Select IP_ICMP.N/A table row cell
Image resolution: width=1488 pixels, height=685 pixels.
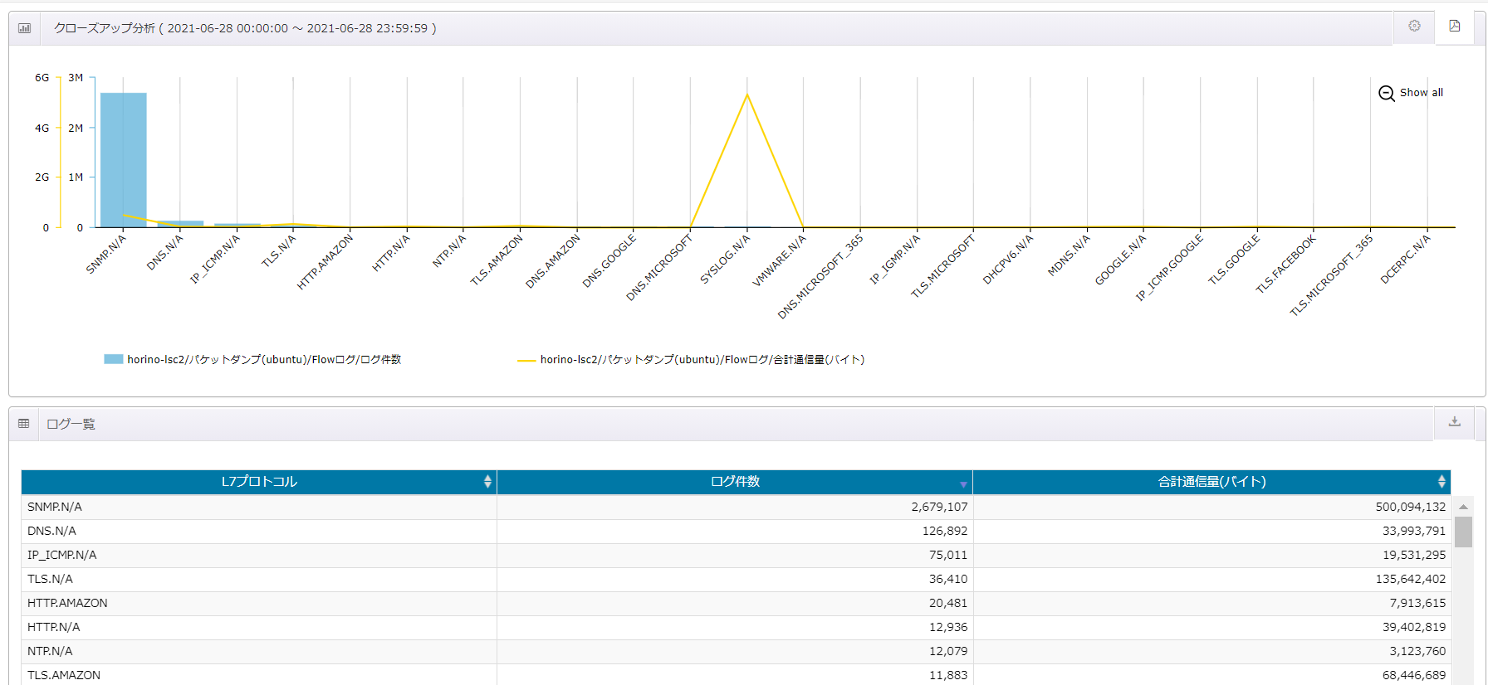click(x=259, y=555)
